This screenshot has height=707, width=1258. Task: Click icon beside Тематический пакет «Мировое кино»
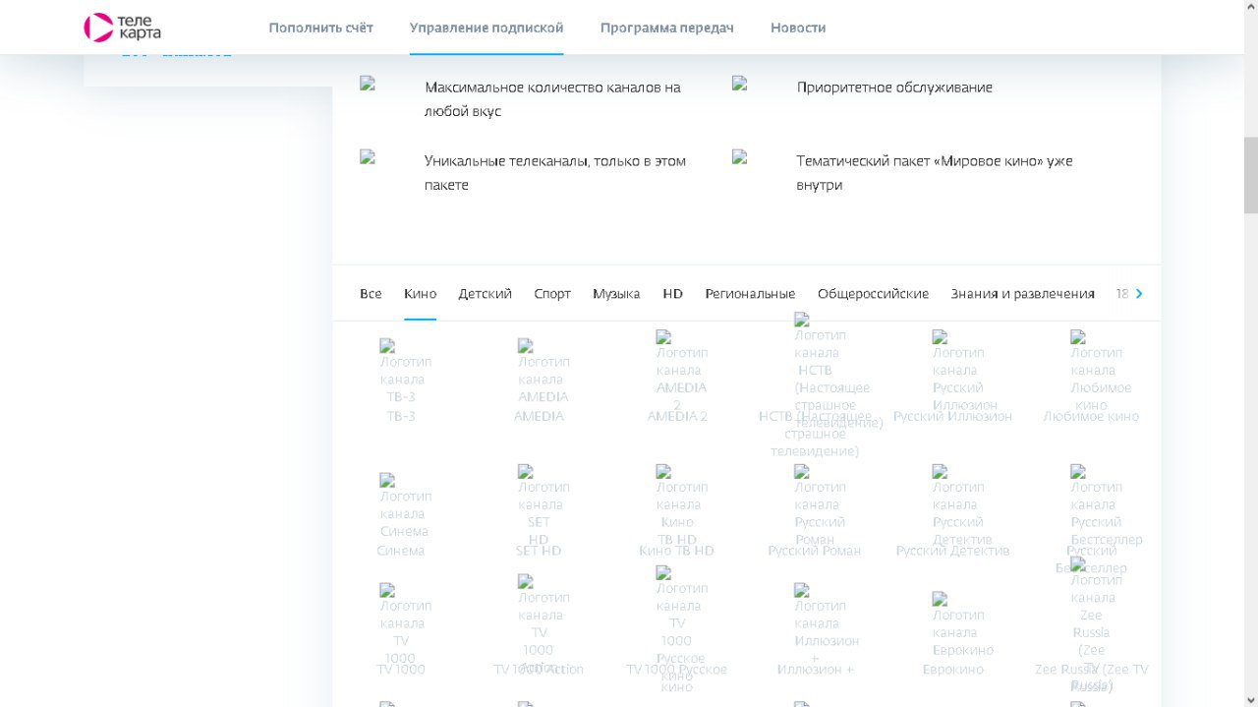pos(739,156)
